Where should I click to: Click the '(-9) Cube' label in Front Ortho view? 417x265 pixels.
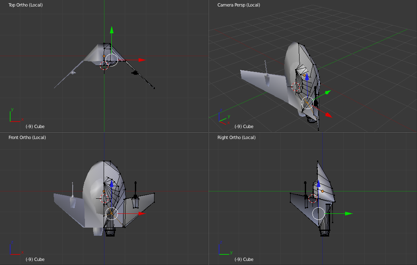[x=35, y=259]
